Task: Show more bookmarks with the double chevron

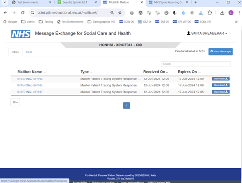Action: 236,22
